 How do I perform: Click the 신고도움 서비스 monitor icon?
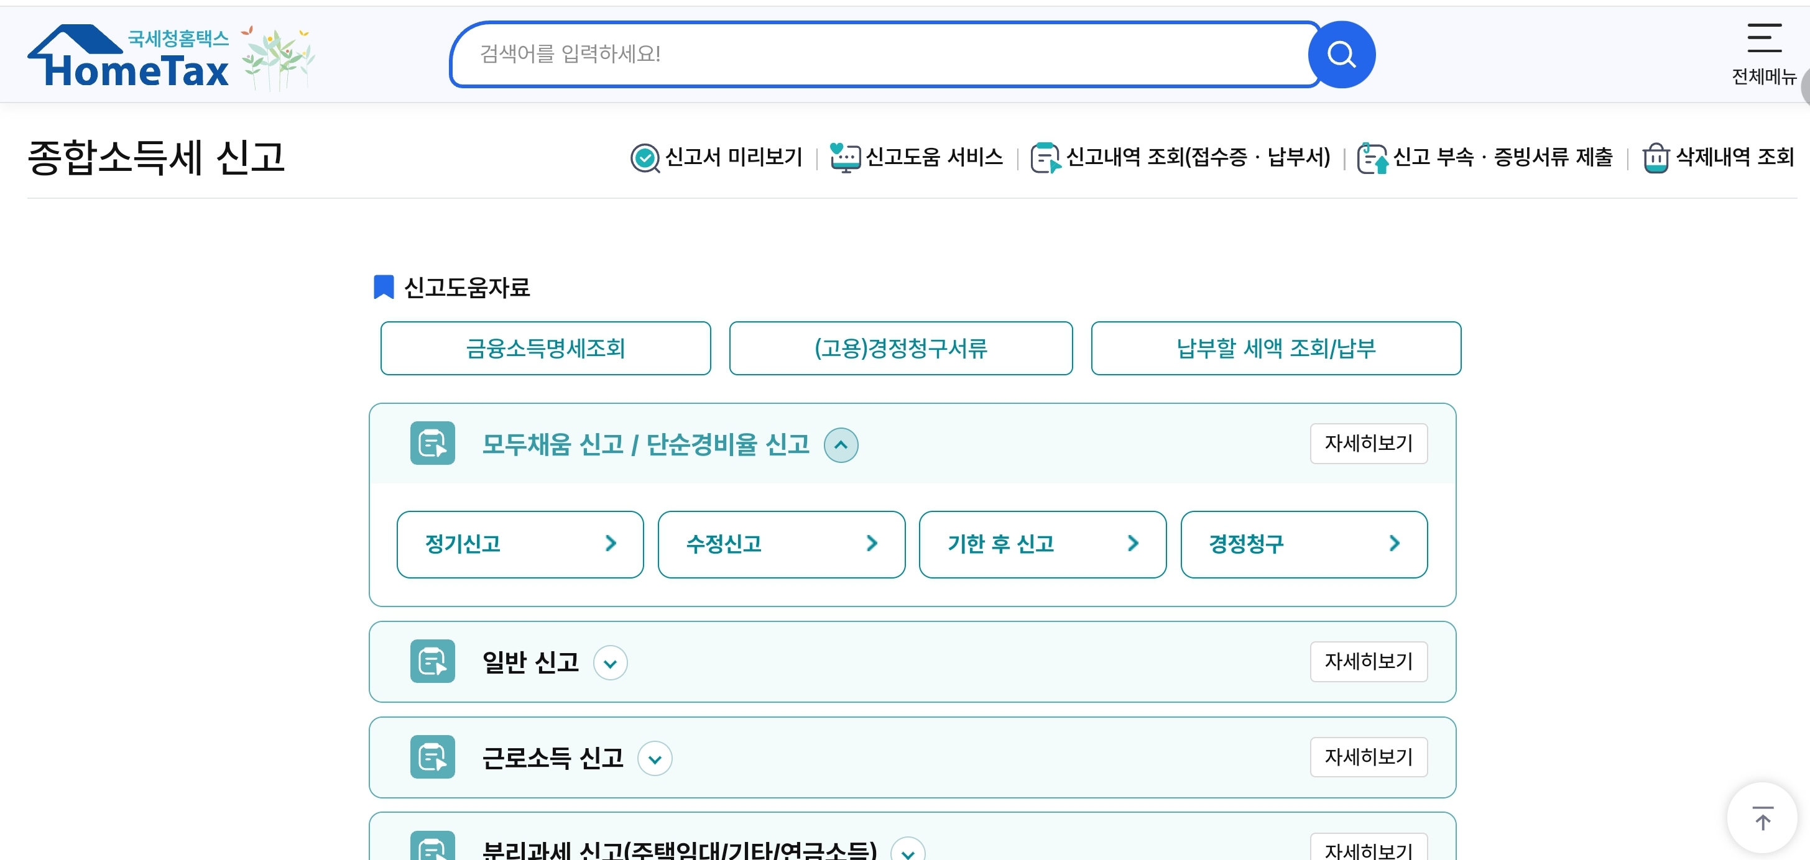(844, 157)
